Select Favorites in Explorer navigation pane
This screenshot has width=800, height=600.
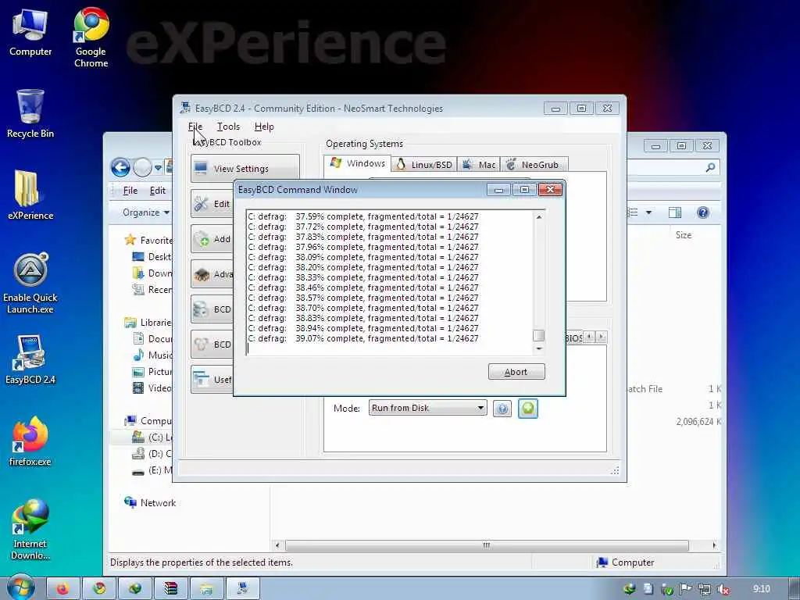pyautogui.click(x=148, y=240)
